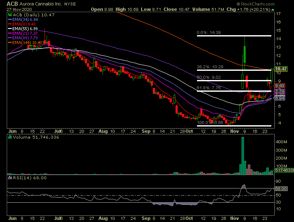The image size is (294, 222).
Task: Click the Sep label on the RSI panel date axis
Action: [146, 219]
